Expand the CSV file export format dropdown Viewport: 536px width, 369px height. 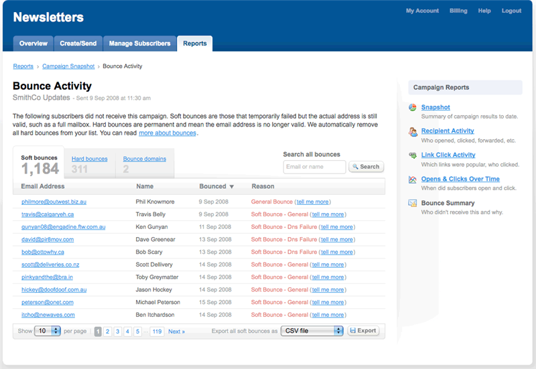click(x=312, y=331)
